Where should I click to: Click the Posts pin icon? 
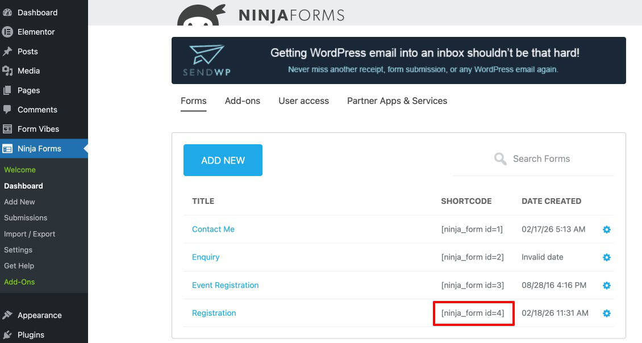(x=7, y=51)
